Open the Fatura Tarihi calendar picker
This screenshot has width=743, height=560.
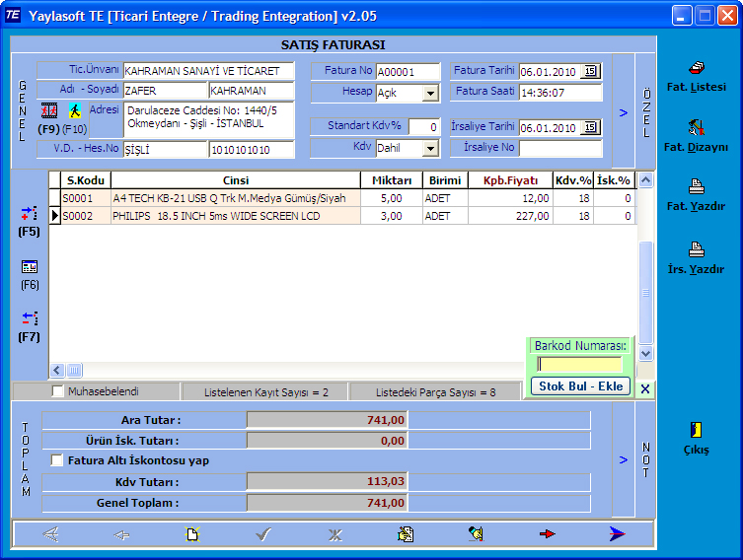click(590, 71)
